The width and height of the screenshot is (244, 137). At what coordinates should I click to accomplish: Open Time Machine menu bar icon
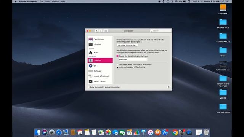pyautogui.click(x=168, y=2)
